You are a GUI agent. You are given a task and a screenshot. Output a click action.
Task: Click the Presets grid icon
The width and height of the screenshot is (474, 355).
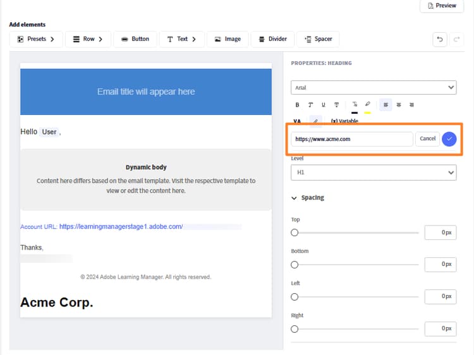(x=20, y=39)
